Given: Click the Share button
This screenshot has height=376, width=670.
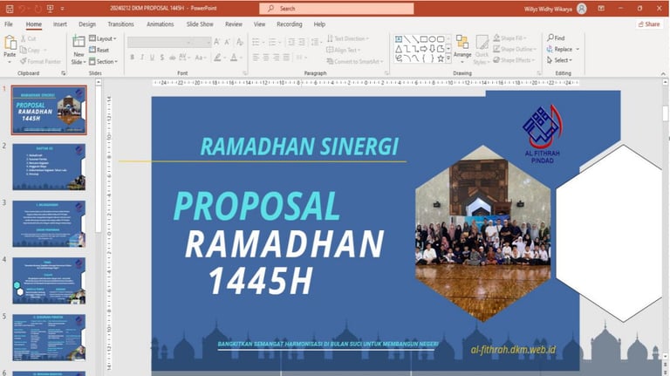Looking at the screenshot, I should click(649, 24).
